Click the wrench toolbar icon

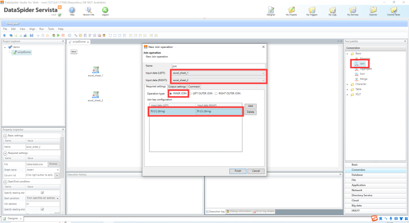tap(76, 35)
